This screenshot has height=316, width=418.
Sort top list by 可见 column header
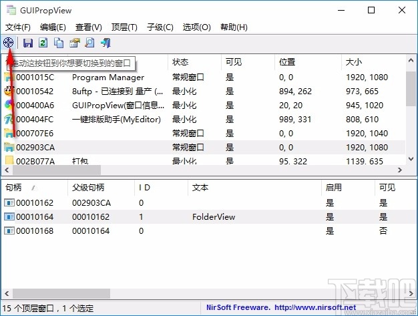tap(248, 62)
